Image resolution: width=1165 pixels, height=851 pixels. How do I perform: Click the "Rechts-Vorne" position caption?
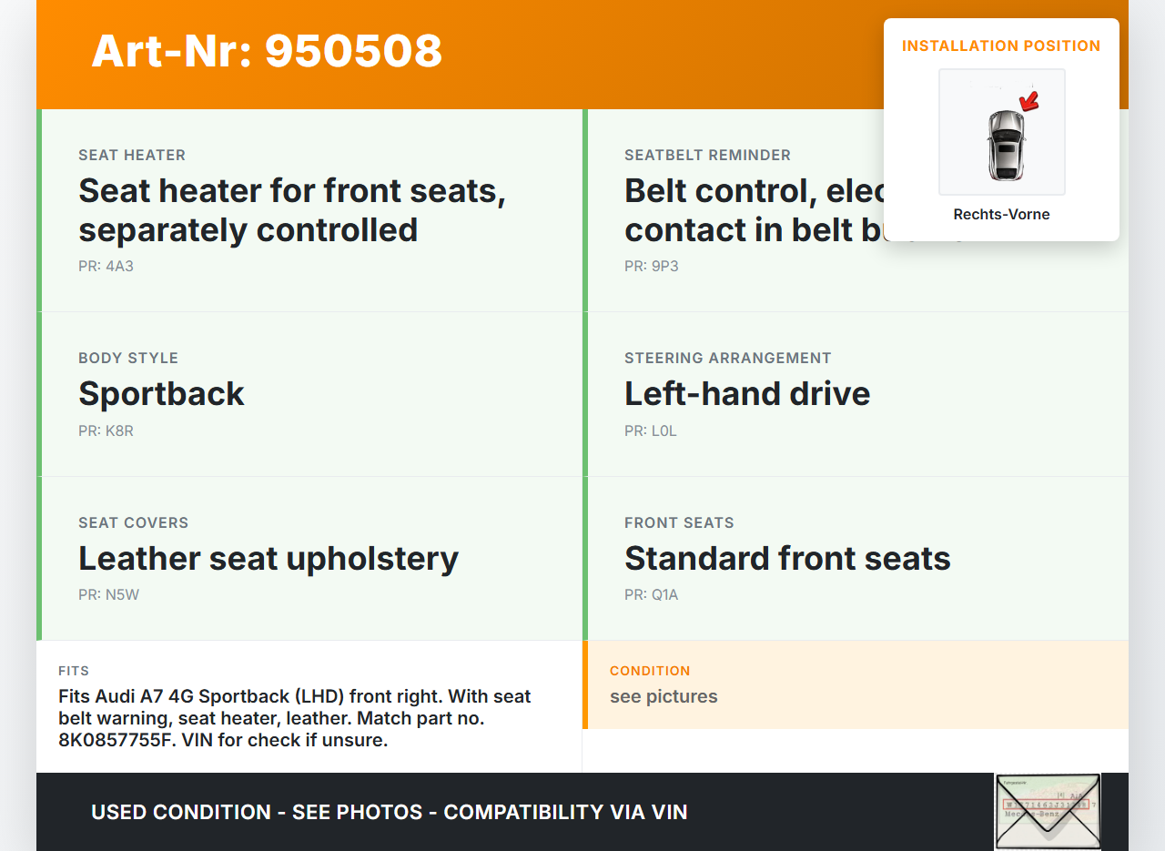tap(1001, 215)
